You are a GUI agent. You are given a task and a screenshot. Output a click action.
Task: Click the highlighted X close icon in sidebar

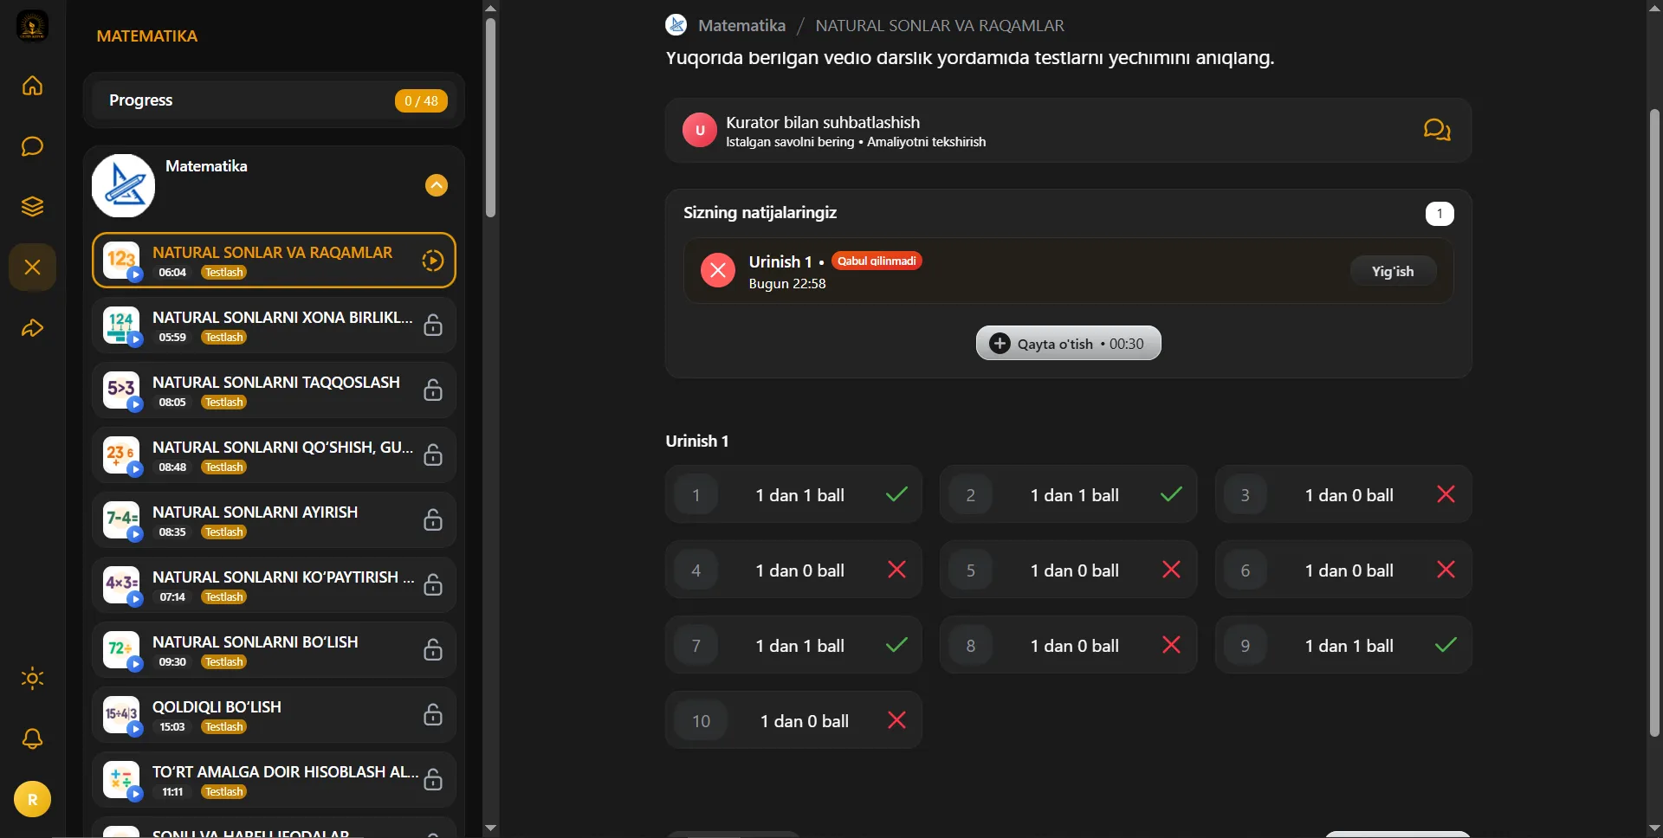pos(32,267)
